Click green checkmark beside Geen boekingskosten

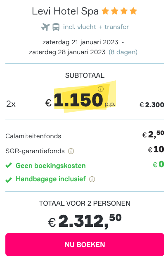tap(9, 166)
